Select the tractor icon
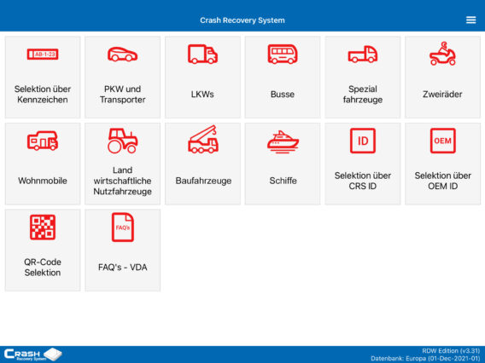Image resolution: width=485 pixels, height=363 pixels. pyautogui.click(x=122, y=141)
